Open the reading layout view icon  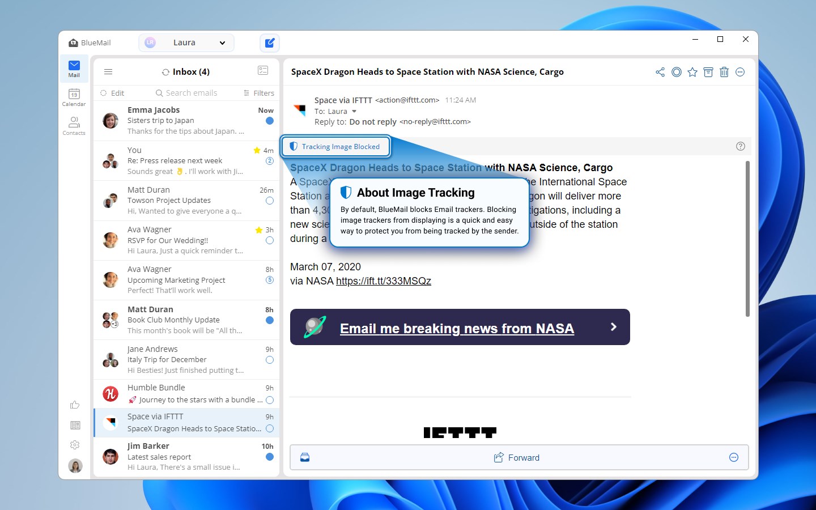pos(263,70)
